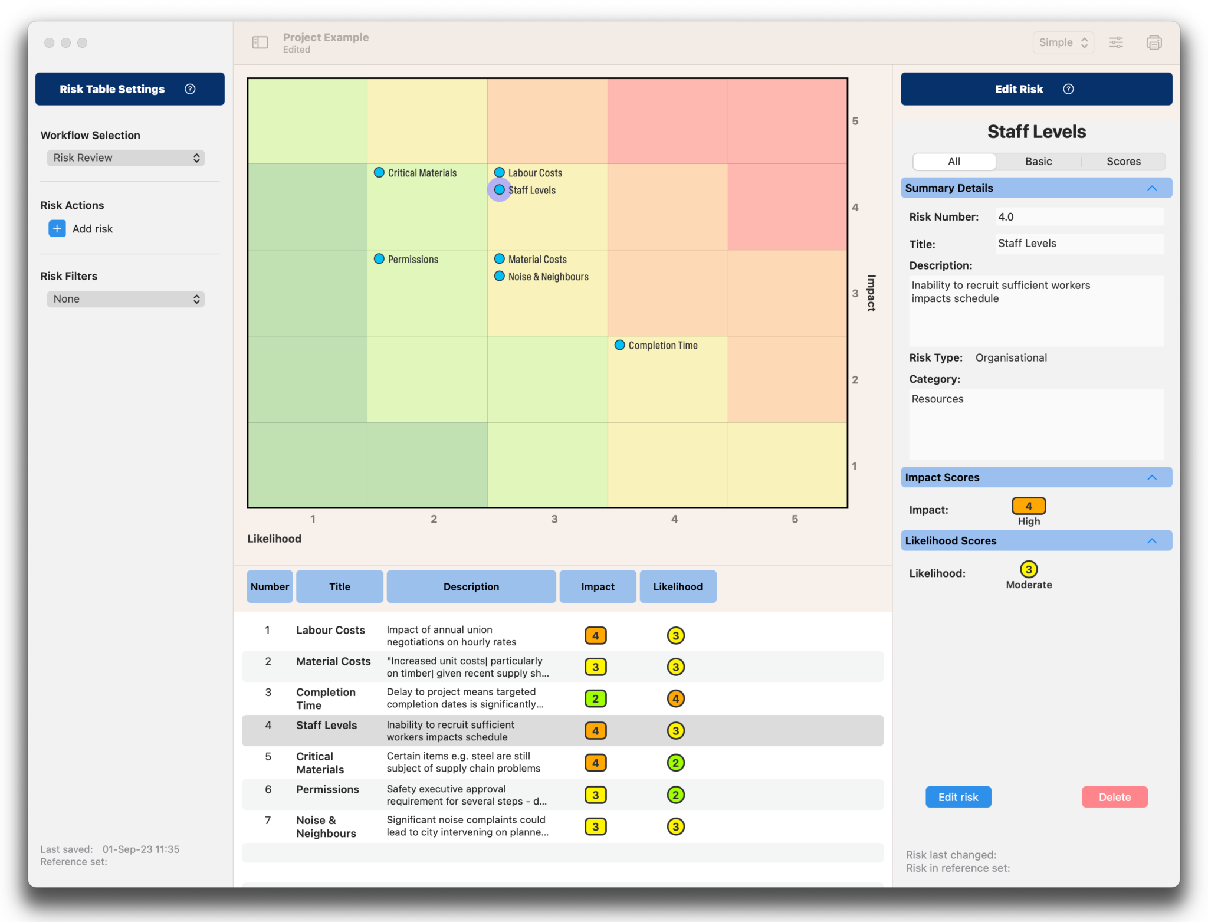Screen dimensions: 1208x922
Task: Select the Permissions table row
Action: [563, 795]
